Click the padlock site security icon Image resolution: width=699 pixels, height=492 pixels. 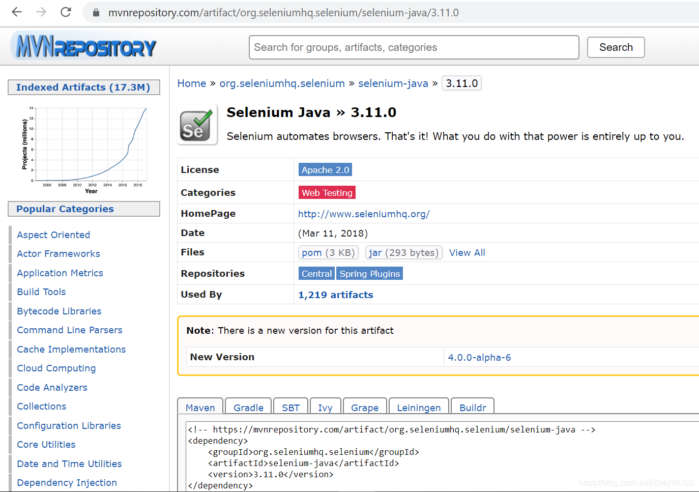96,12
